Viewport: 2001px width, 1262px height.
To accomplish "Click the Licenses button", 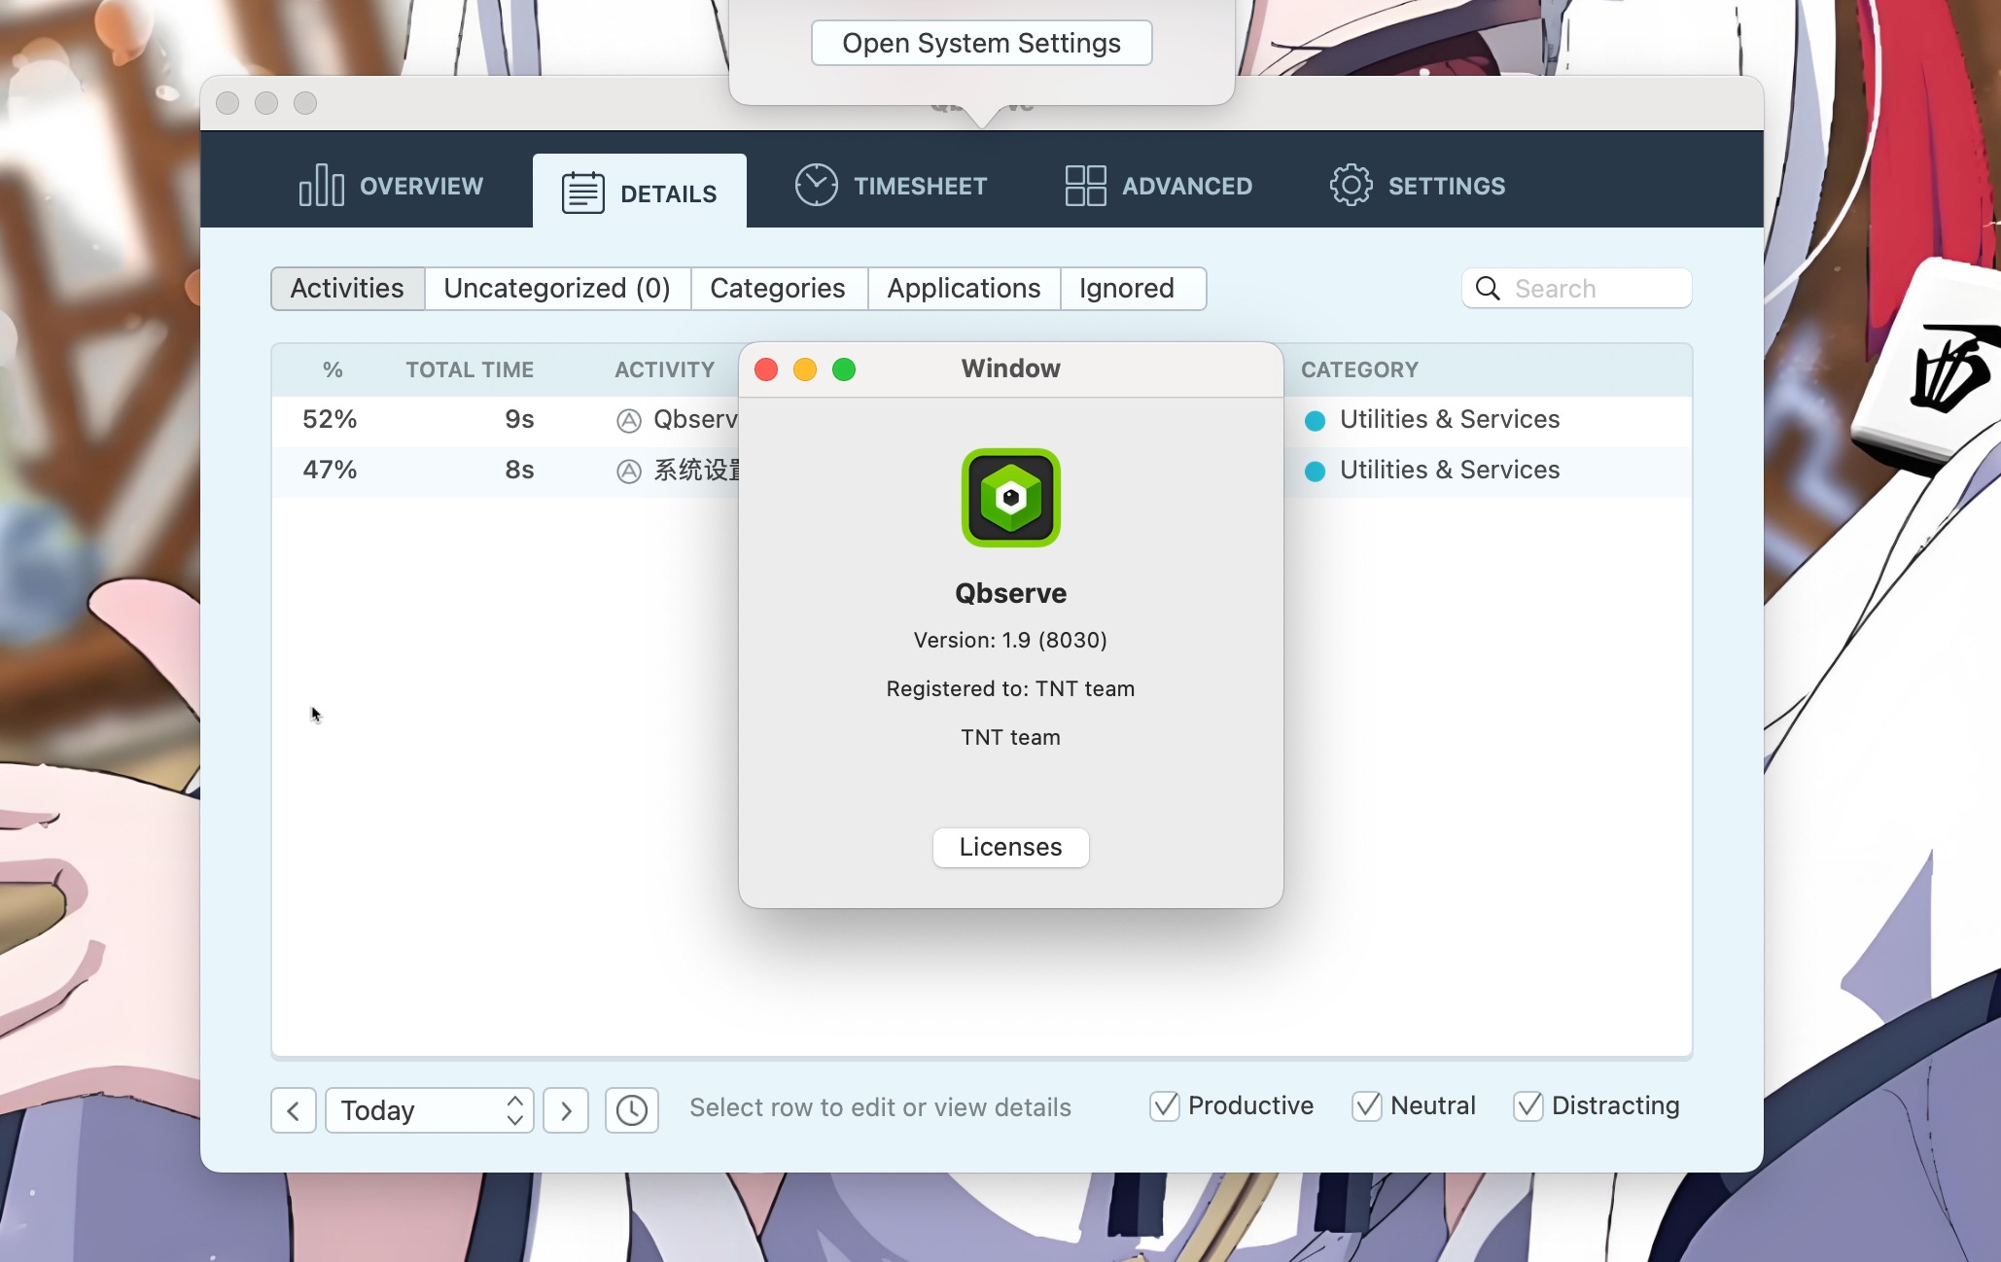I will 1011,848.
